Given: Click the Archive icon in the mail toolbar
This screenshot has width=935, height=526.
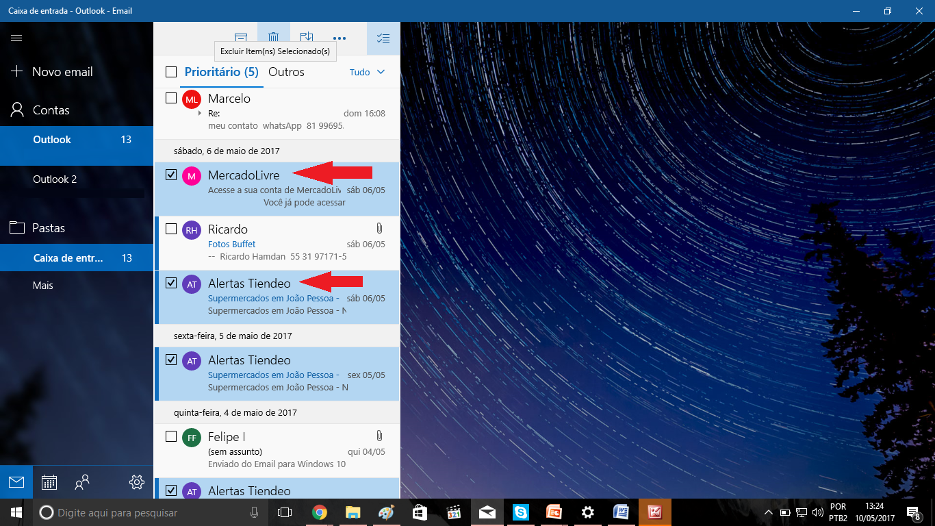Looking at the screenshot, I should pos(241,38).
